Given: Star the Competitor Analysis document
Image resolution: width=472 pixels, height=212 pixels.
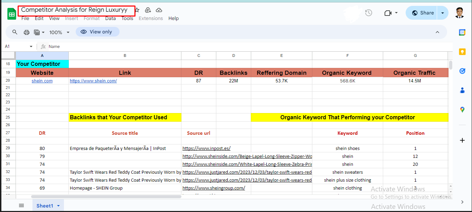Looking at the screenshot, I should 137,10.
